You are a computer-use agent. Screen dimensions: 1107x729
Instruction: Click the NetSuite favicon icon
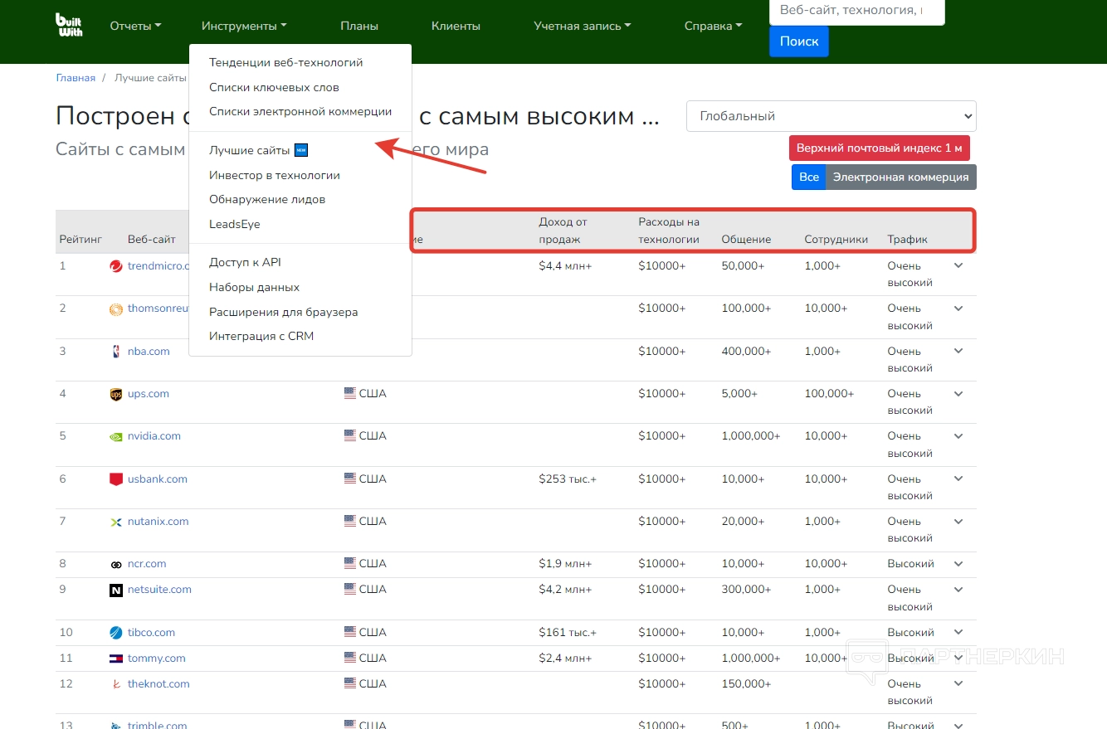click(x=116, y=590)
